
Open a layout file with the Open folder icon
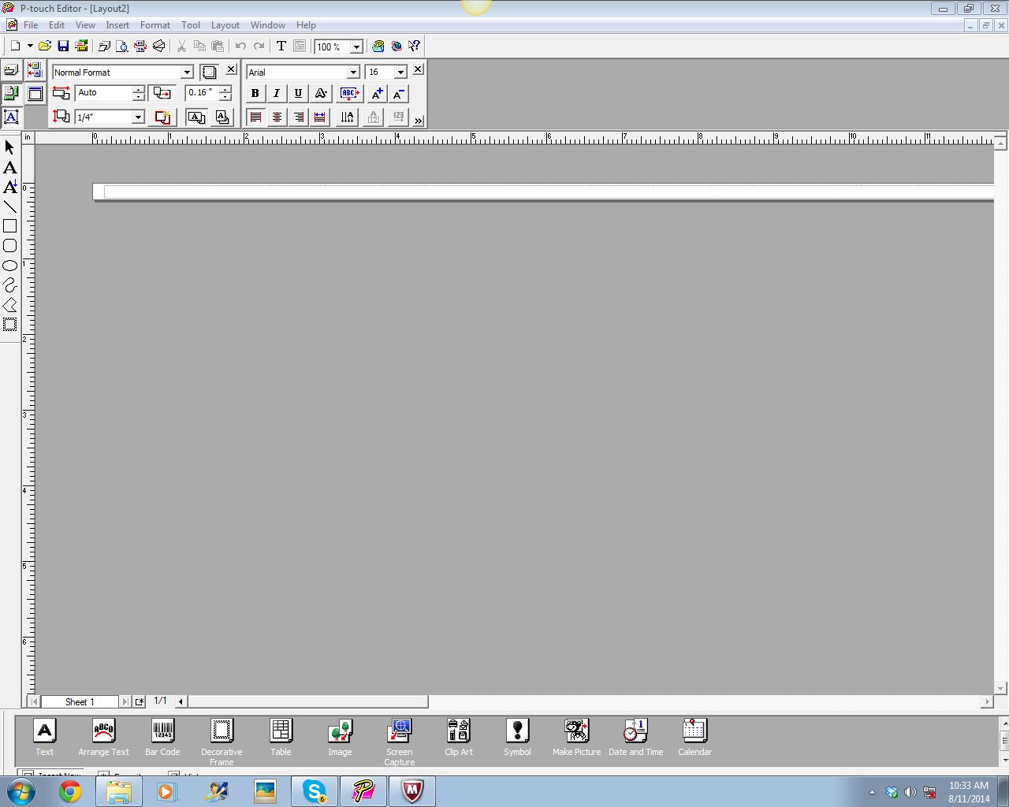[x=45, y=46]
